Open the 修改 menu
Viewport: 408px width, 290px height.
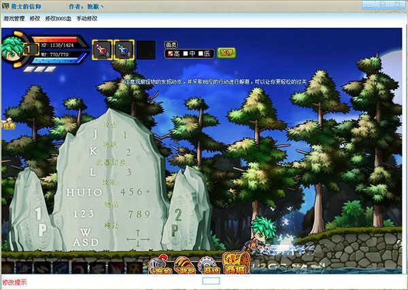(x=35, y=19)
